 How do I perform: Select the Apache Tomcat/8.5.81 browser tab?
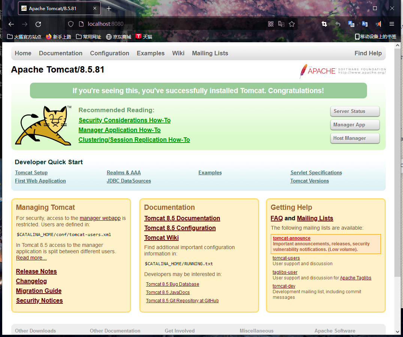coord(59,9)
